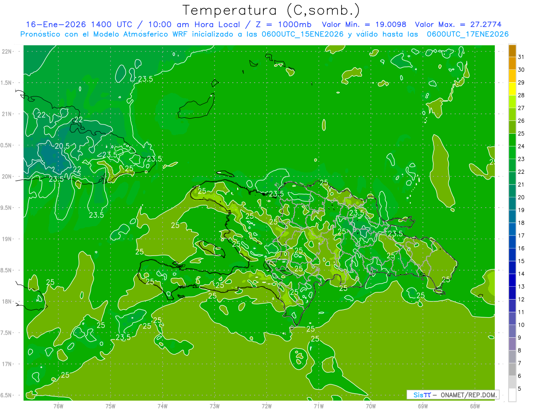Click the green legend swatch between 23 and 24
This screenshot has width=533, height=412.
point(512,152)
